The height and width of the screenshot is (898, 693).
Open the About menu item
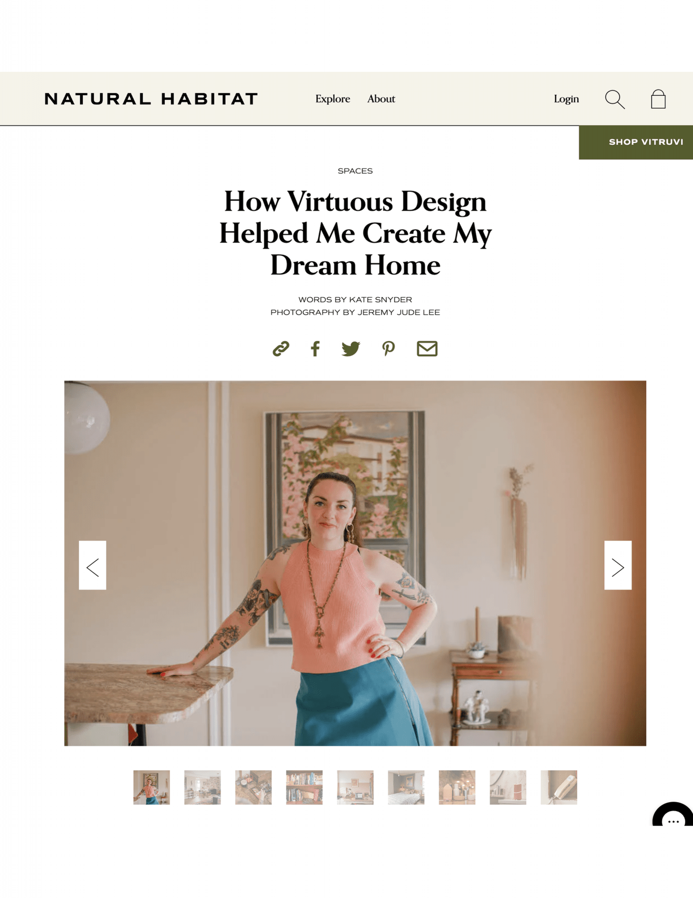click(x=381, y=99)
